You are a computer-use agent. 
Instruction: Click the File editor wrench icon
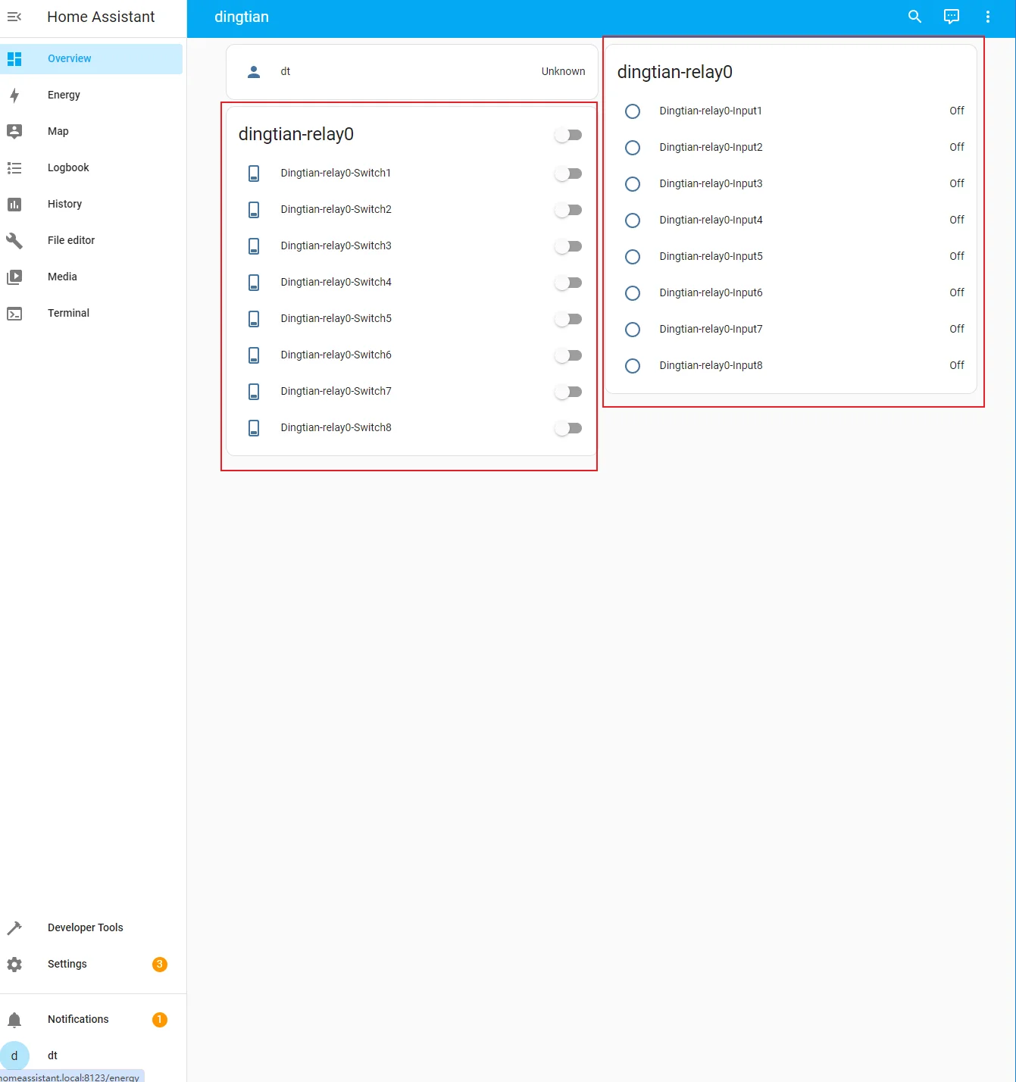coord(14,240)
